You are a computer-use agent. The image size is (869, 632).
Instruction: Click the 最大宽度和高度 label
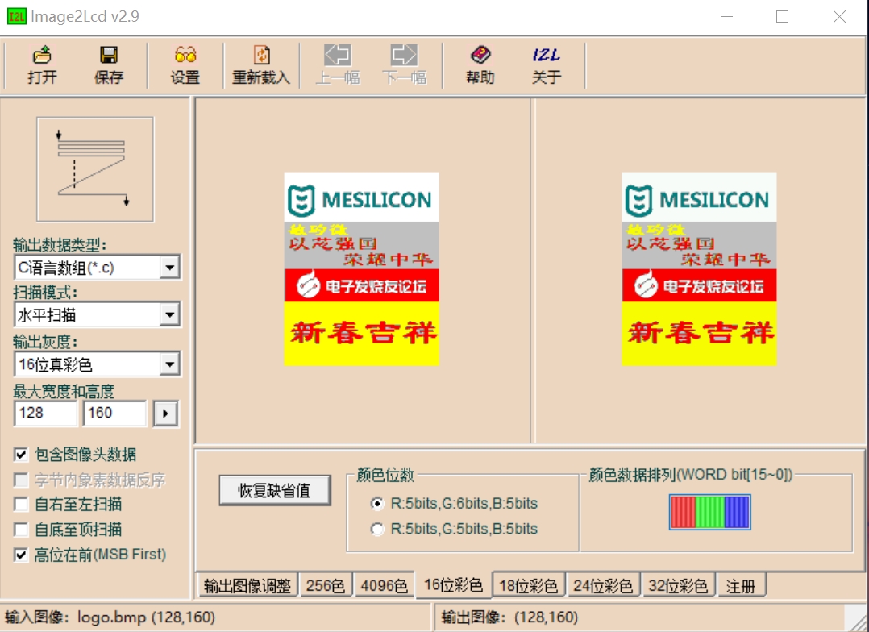tap(64, 392)
